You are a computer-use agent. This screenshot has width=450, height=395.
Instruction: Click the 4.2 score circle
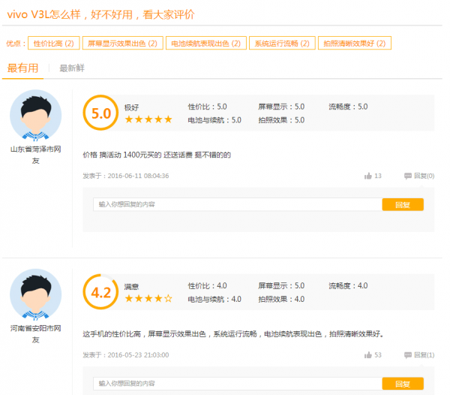tap(100, 292)
